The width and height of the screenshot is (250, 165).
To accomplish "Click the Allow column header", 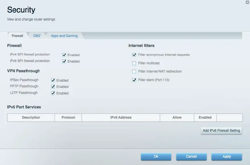I will [x=177, y=117].
